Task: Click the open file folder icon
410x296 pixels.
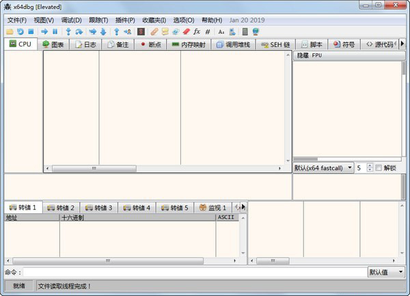Action: [x=10, y=31]
